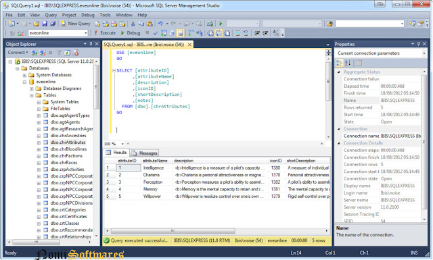The height and width of the screenshot is (260, 433).
Task: Collapse the Aggregate Status category
Action: (339, 72)
